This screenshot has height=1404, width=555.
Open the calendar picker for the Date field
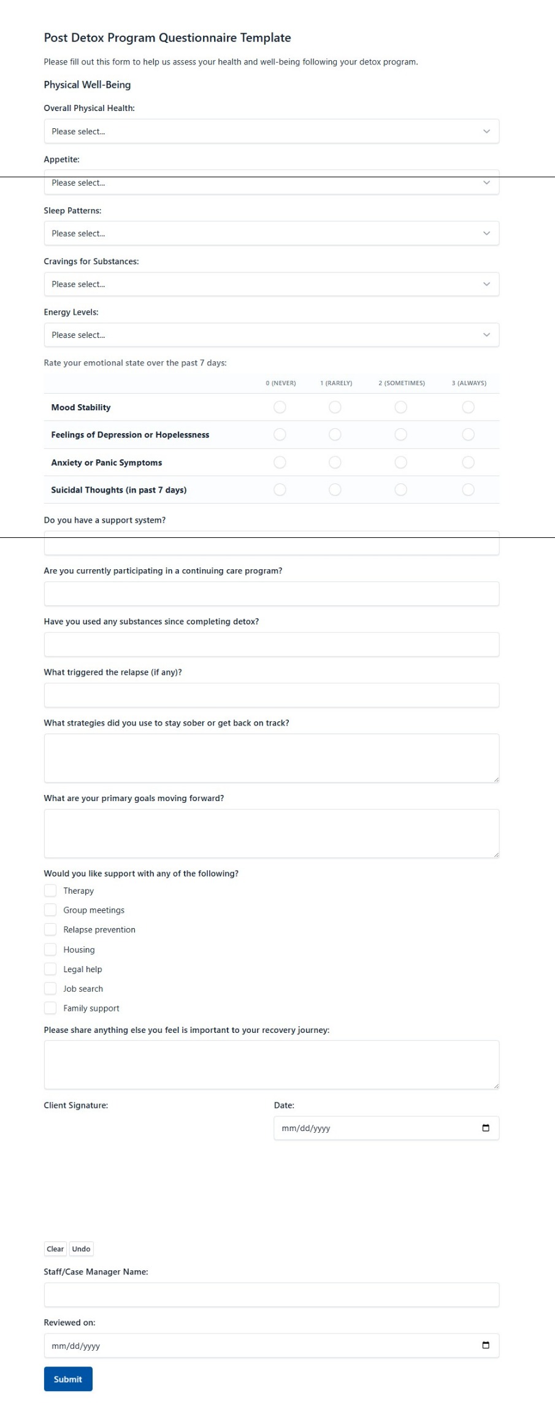[486, 1127]
